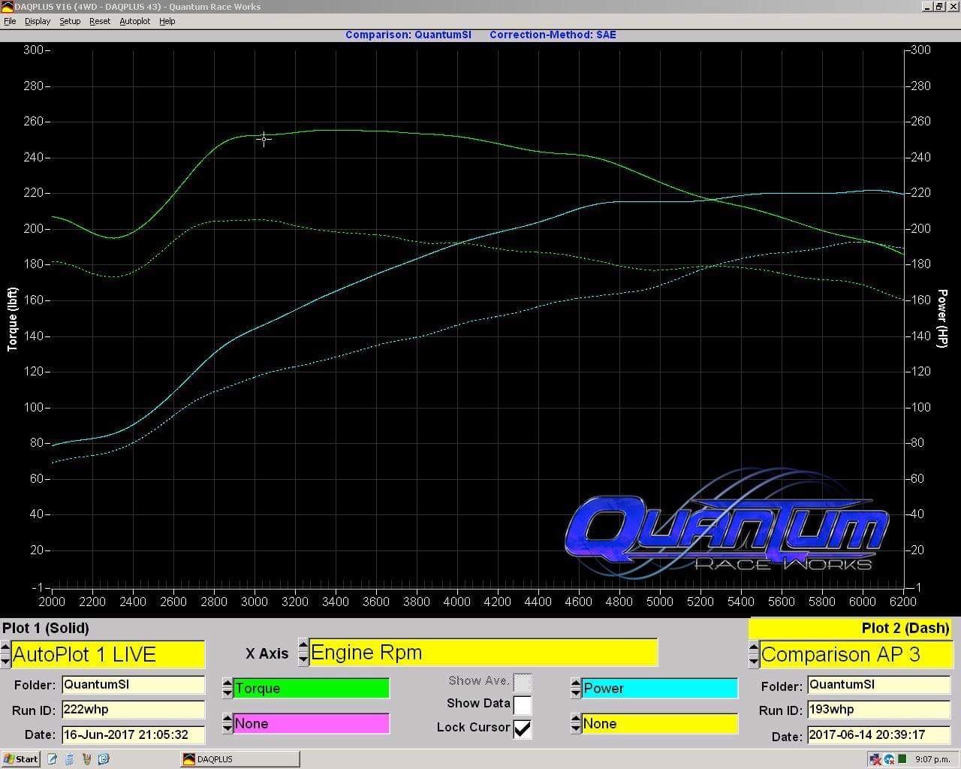Click the Torque (lbft) axis label
The width and height of the screenshot is (961, 769).
pyautogui.click(x=12, y=319)
